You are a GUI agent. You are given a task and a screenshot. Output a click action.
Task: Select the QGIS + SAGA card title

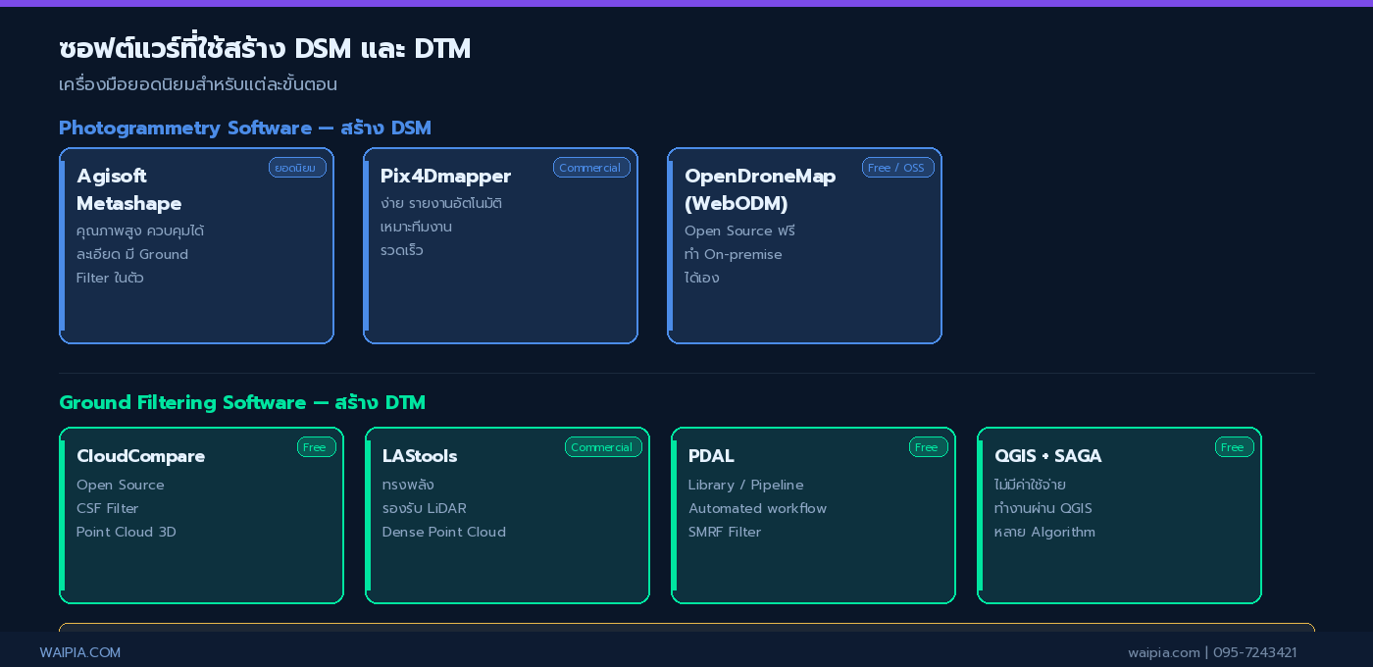tap(1047, 456)
